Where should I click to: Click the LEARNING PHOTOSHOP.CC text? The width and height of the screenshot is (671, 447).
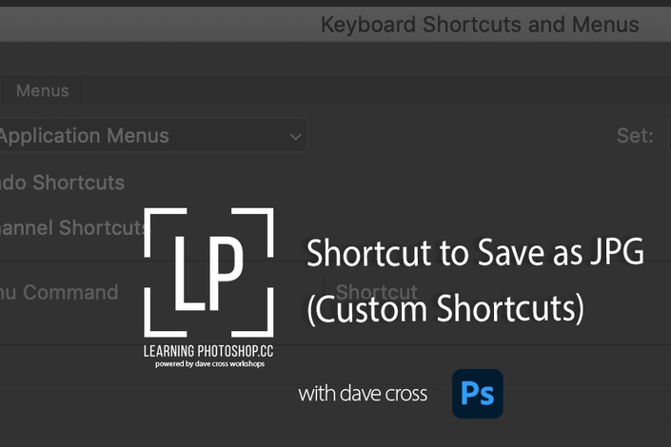[x=208, y=351]
